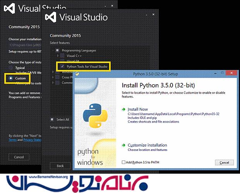Expand the Commo... feature tree node
This screenshot has width=240, height=193.
[53, 83]
